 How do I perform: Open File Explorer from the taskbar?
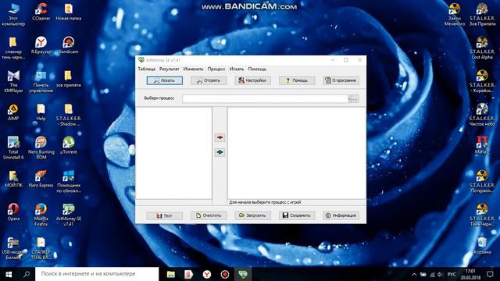(171, 274)
